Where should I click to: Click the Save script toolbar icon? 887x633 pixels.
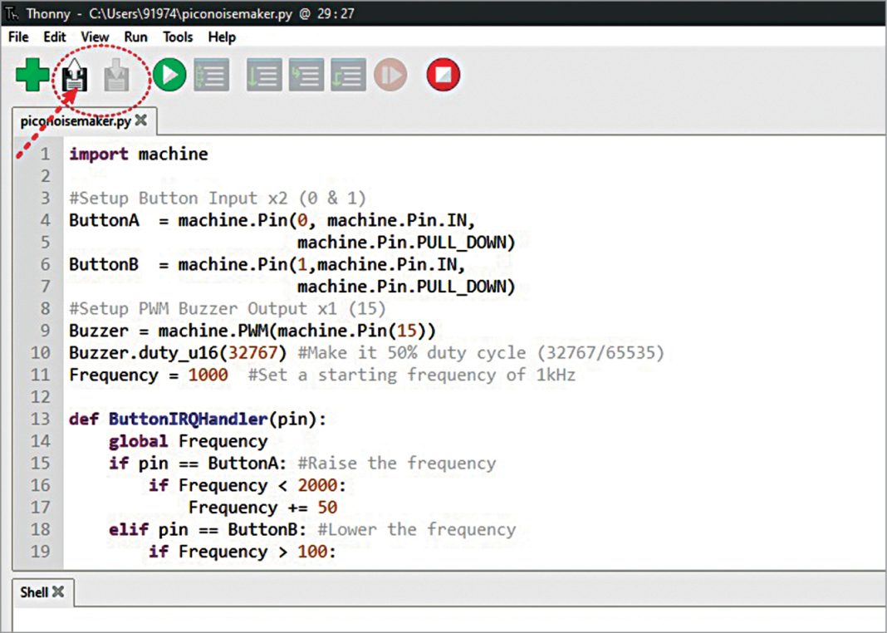[x=115, y=75]
